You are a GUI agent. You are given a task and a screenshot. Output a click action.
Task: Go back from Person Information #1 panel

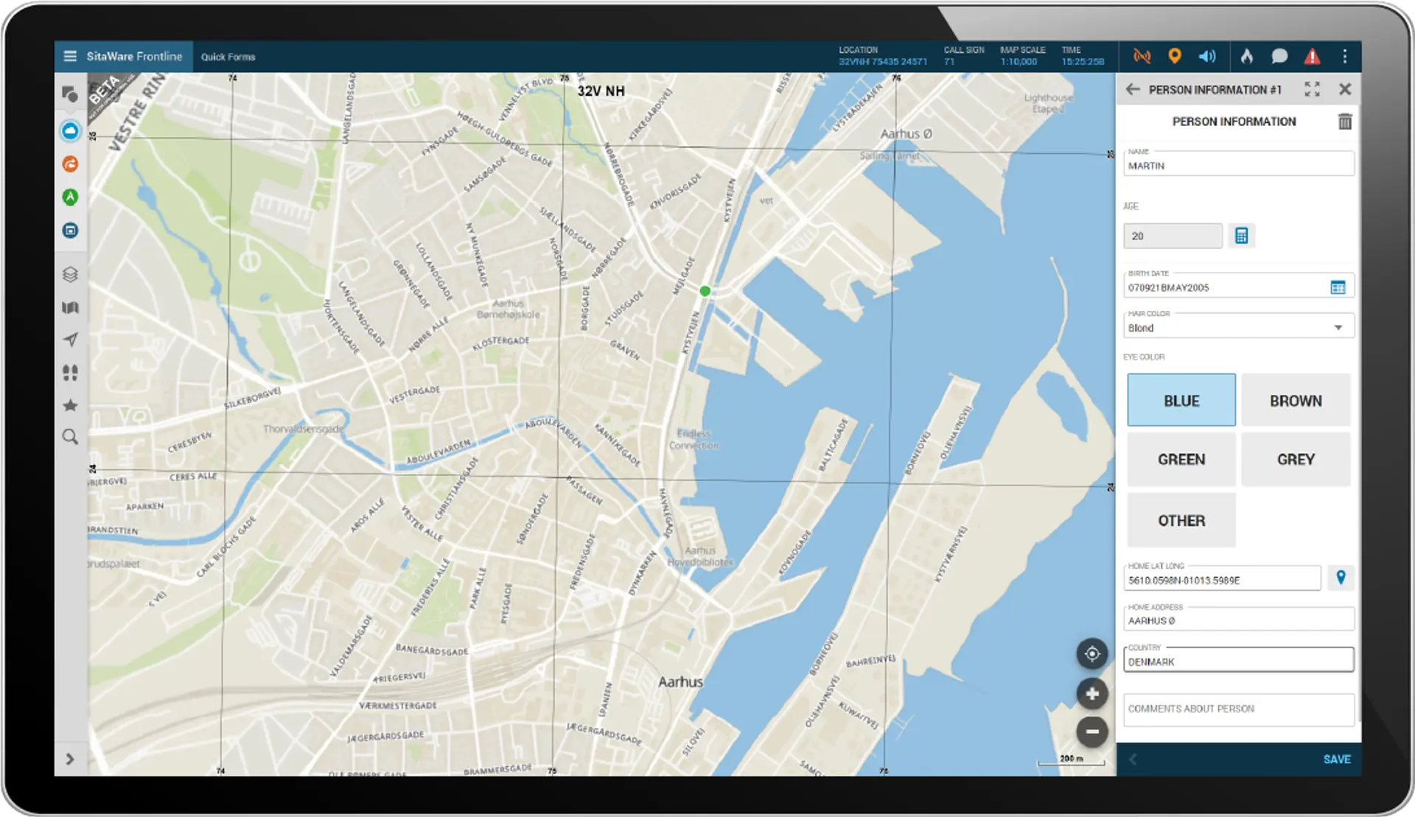point(1133,89)
